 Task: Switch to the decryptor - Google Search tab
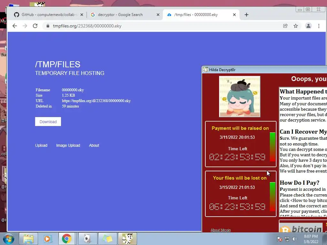click(124, 15)
